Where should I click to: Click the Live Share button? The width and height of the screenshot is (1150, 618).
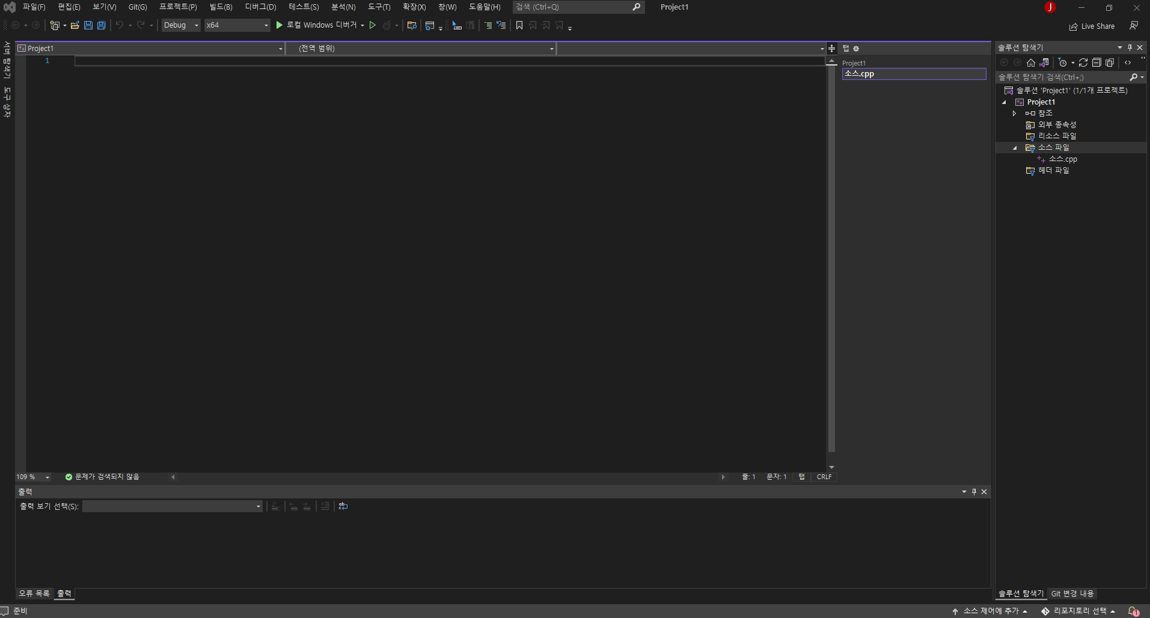tap(1092, 26)
